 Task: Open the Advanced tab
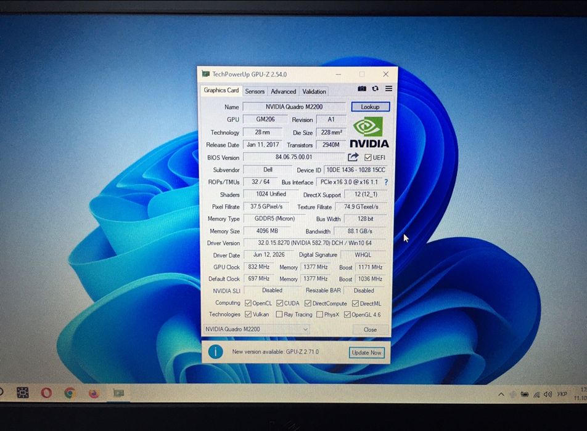tap(284, 91)
